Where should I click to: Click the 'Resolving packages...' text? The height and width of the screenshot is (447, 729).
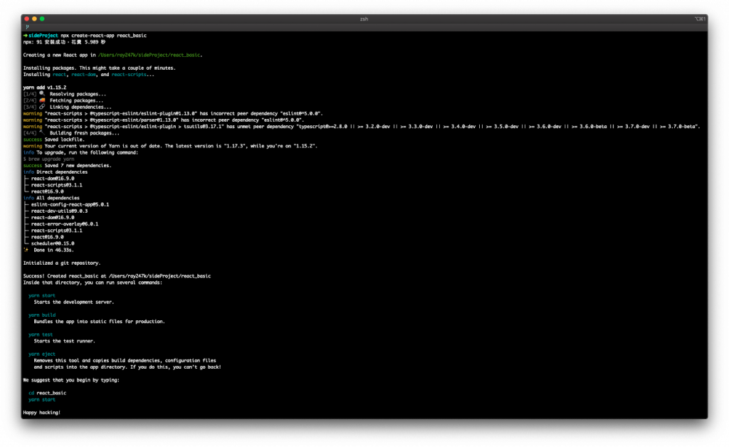(78, 94)
